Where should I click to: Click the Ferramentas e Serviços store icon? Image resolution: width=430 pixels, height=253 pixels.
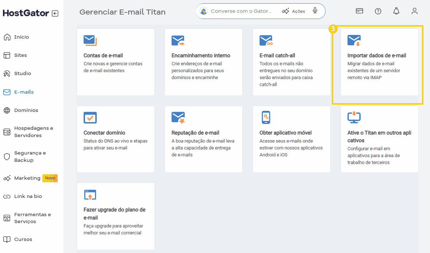tap(7, 218)
